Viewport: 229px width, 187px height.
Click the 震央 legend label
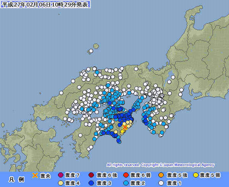[45, 176]
